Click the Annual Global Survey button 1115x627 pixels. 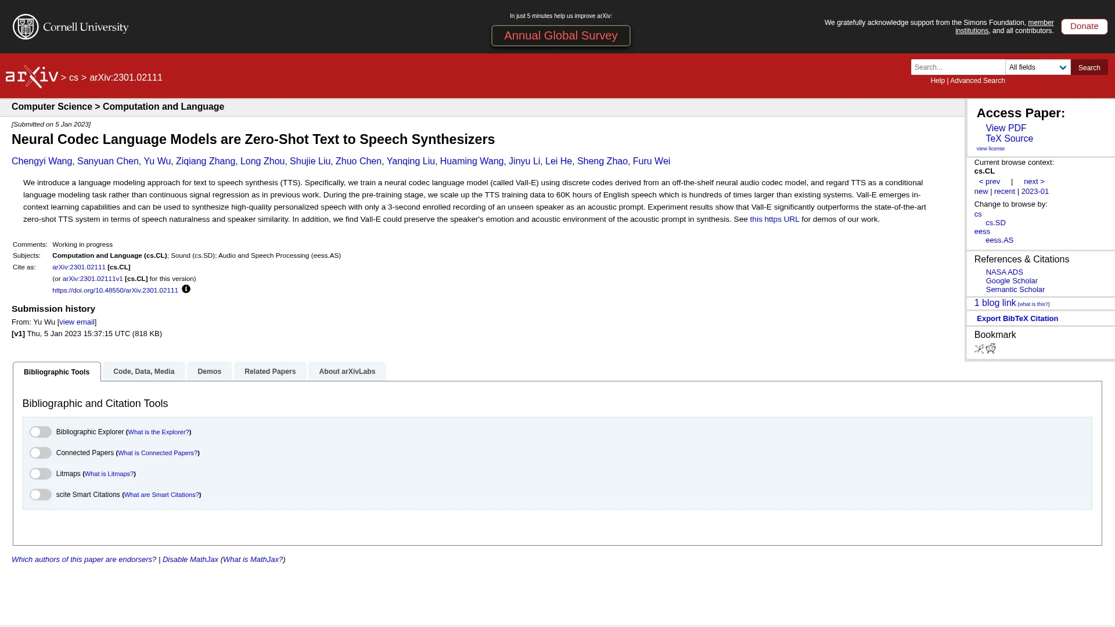click(x=560, y=35)
